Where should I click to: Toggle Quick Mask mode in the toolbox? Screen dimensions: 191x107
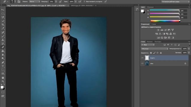[x=3, y=92]
